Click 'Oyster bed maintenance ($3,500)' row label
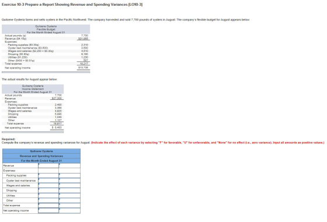 click(28, 48)
